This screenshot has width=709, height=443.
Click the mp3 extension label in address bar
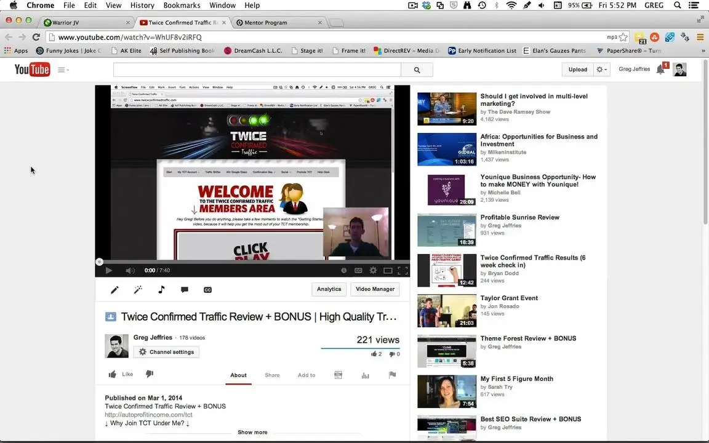click(x=611, y=37)
